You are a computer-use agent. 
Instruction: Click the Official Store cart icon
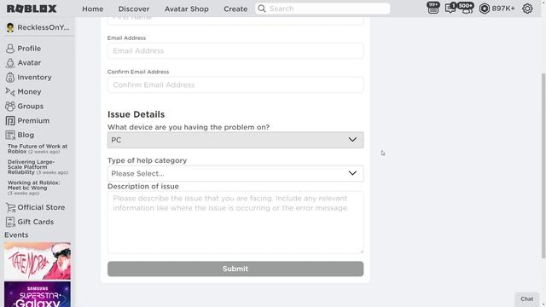(x=10, y=207)
